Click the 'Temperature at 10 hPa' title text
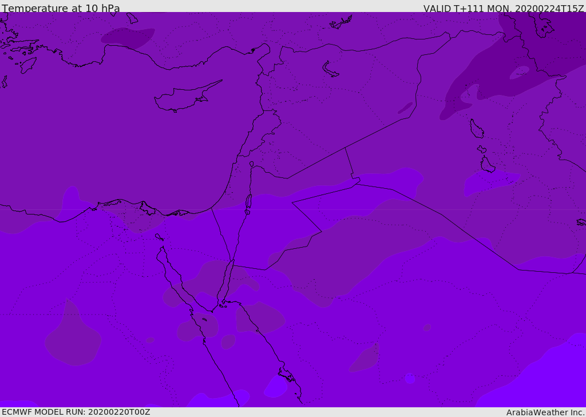This screenshot has width=586, height=417. pos(61,8)
